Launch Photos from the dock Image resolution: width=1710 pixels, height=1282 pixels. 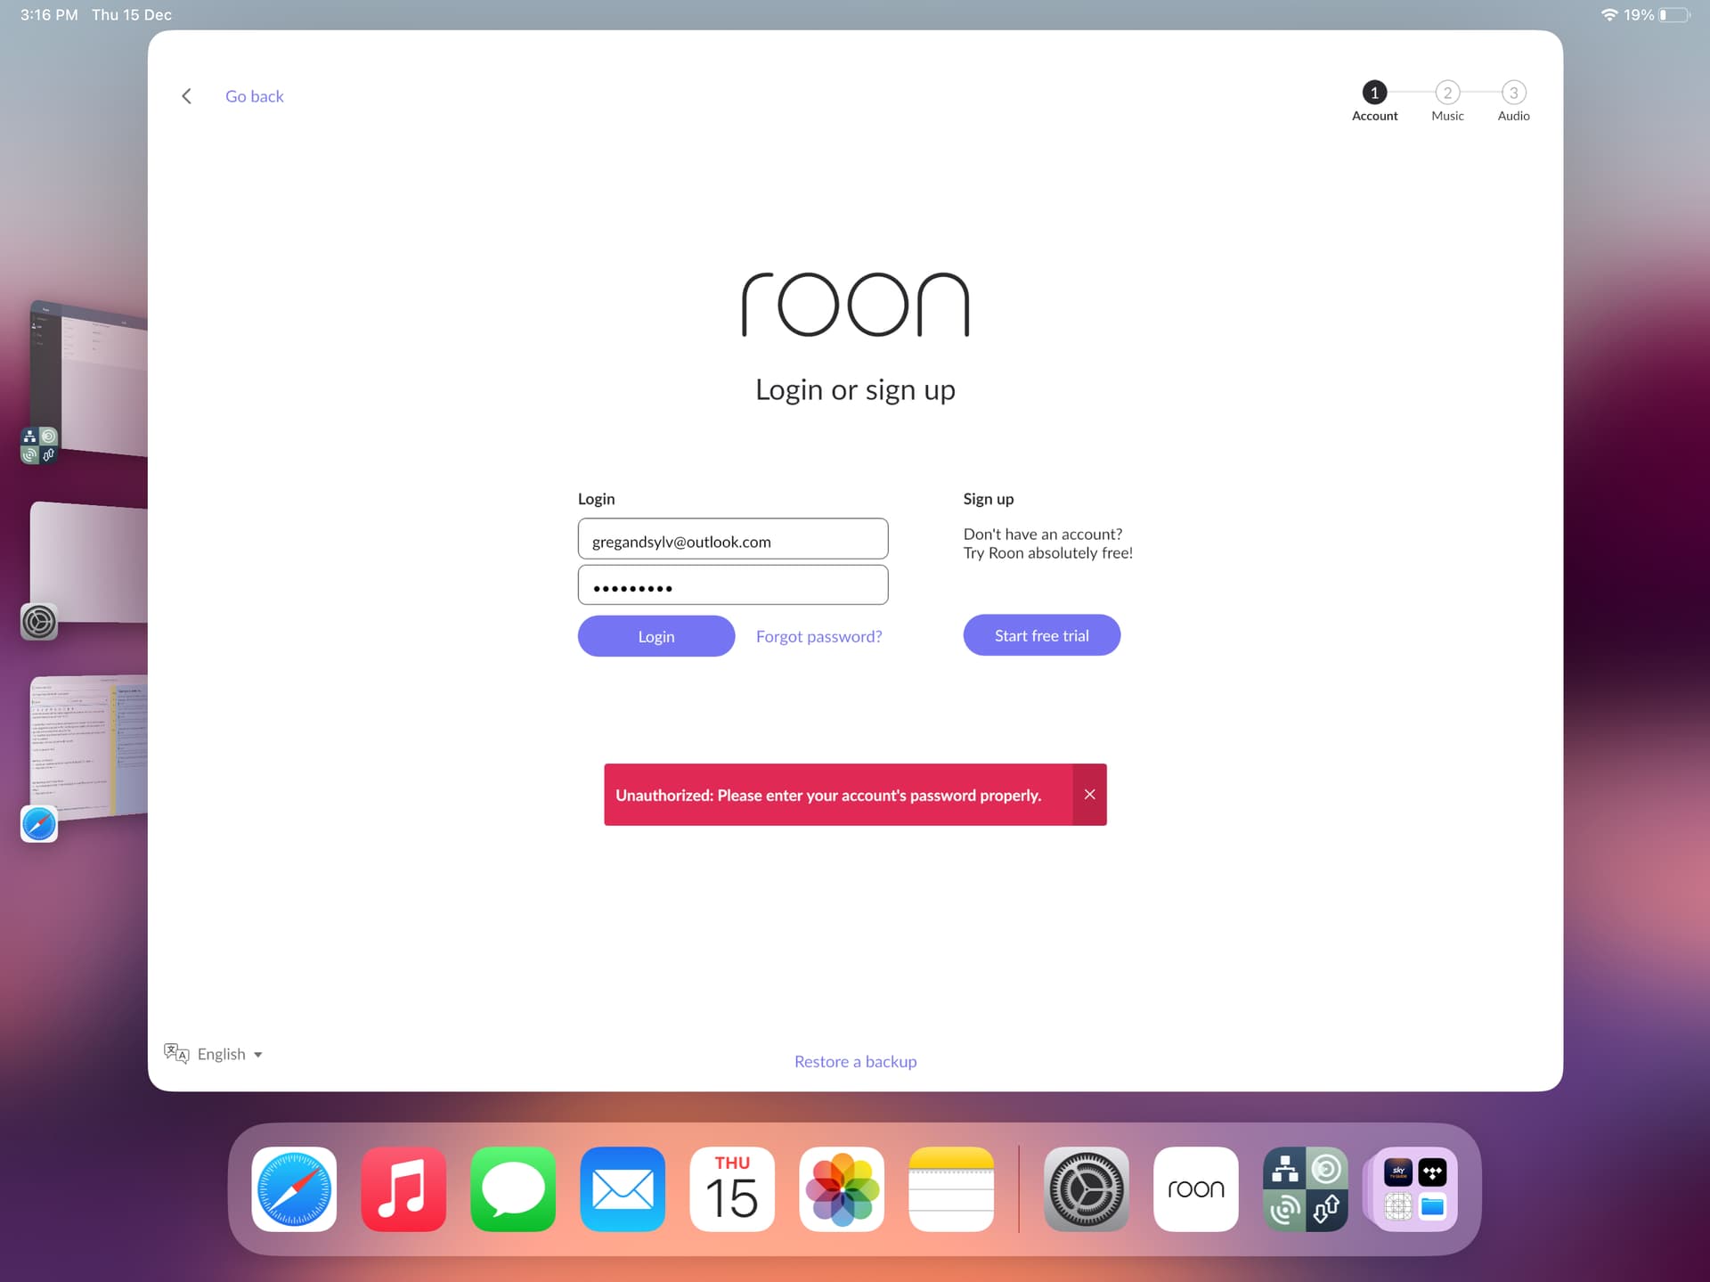[x=842, y=1189]
